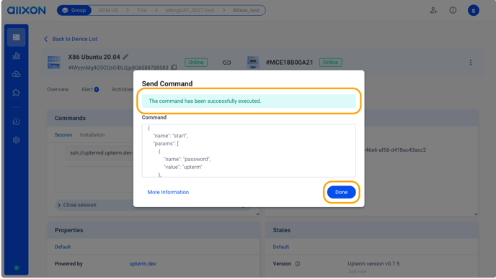Open the info circle icon in header
This screenshot has height=279, width=496.
point(453,10)
